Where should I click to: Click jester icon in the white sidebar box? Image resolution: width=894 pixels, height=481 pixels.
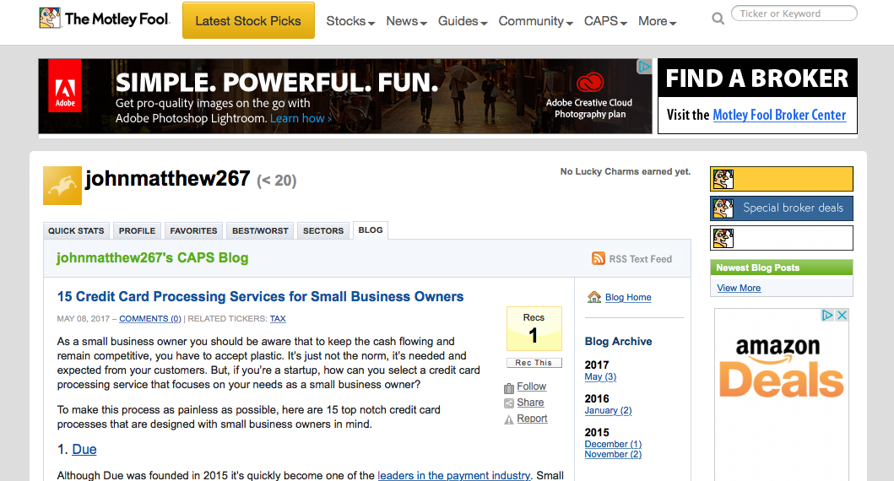[x=723, y=238]
